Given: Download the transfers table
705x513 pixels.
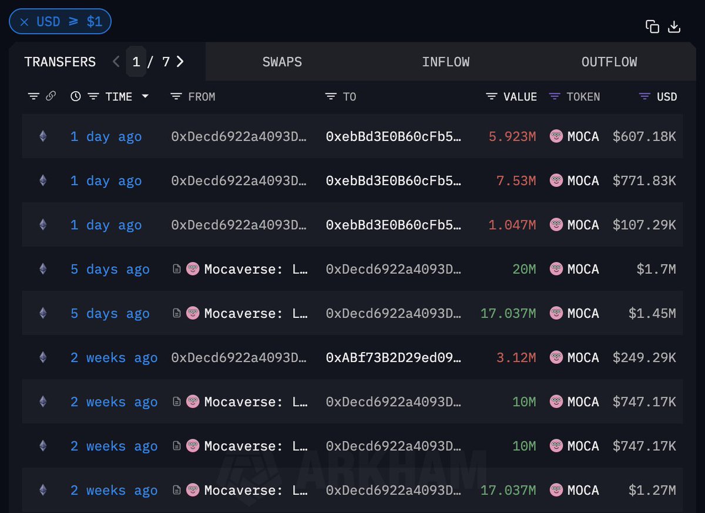Looking at the screenshot, I should point(674,26).
